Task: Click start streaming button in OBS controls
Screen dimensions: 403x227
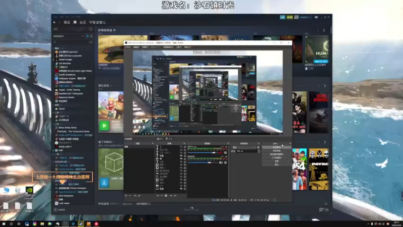Action: pos(277,147)
